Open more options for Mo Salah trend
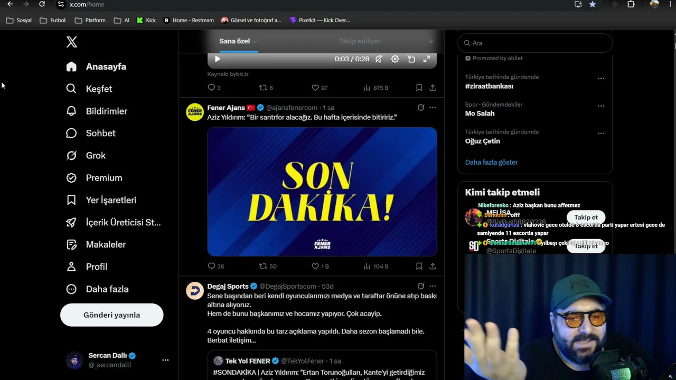676x380 pixels. tap(601, 106)
